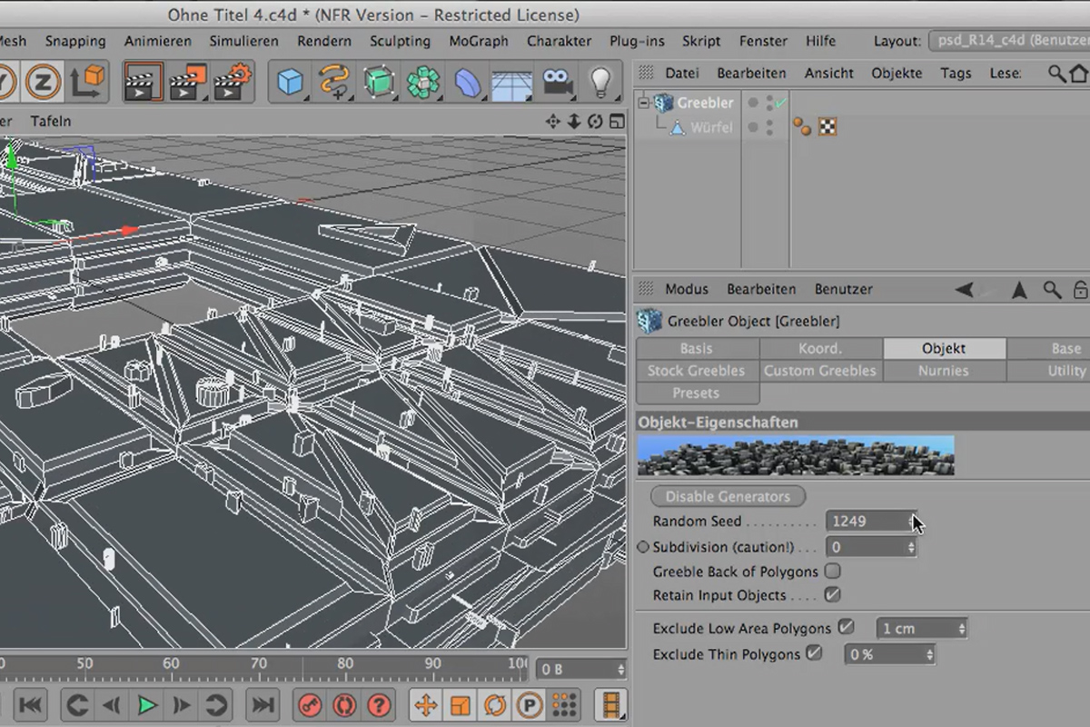Screen dimensions: 1090x727
Task: Add a Cube primitive from toolbar
Action: 290,83
